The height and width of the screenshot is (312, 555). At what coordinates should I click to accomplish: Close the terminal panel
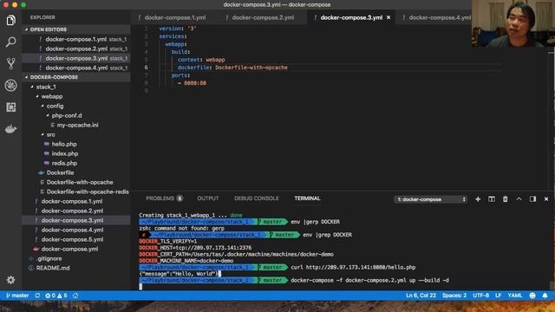point(546,199)
